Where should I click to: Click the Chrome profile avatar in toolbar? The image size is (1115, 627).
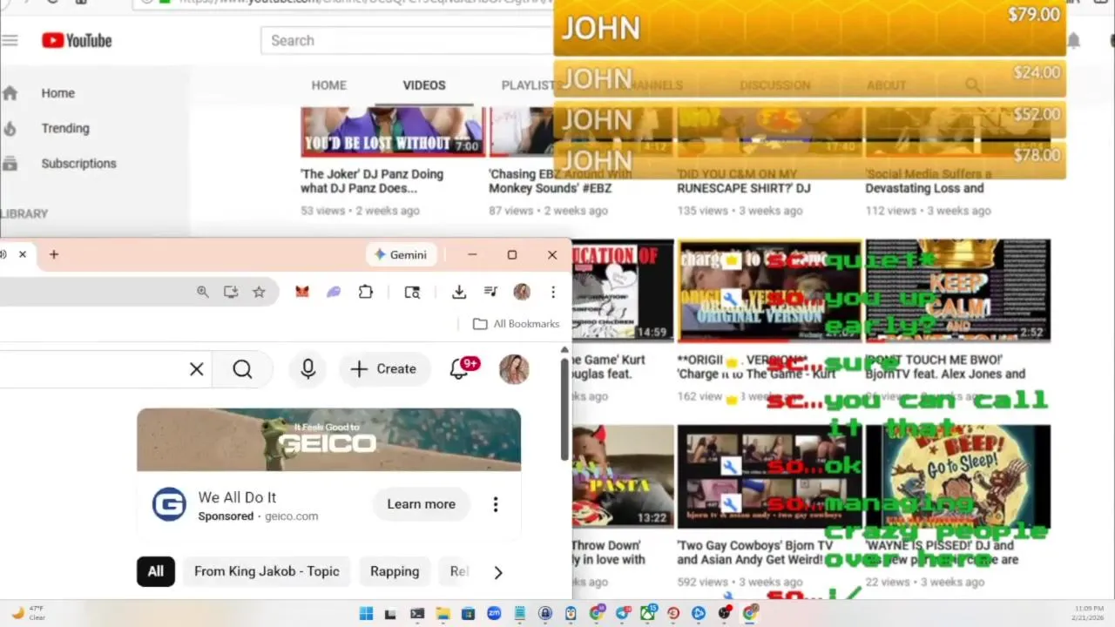click(522, 293)
